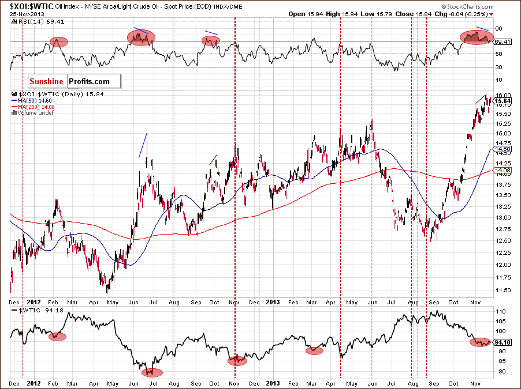Click the Close 15.84 header value
Image resolution: width=521 pixels, height=389 pixels.
[x=414, y=14]
